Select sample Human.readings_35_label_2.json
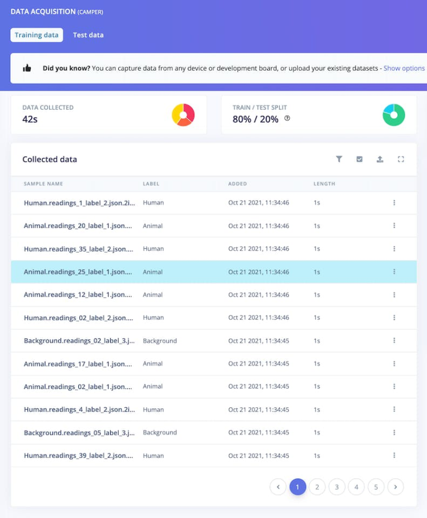This screenshot has height=518, width=427. pyautogui.click(x=78, y=249)
